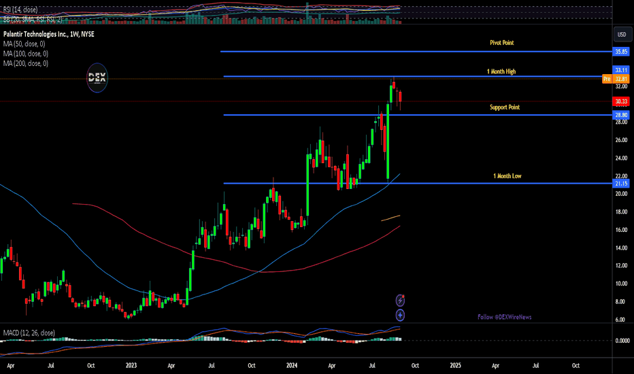Select the MA (100, close, 0) indicator legend
The height and width of the screenshot is (374, 634).
click(x=25, y=54)
